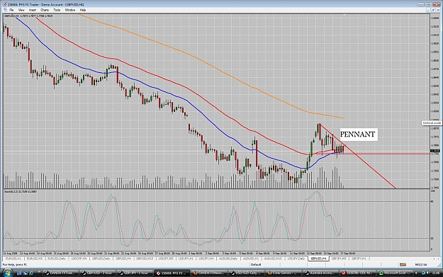Select the active GBPUSD,H4 chart tab

point(318,259)
